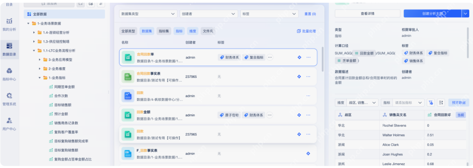The image size is (473, 168).
Task: Click the 预览数据 button
Action: [x=459, y=102]
